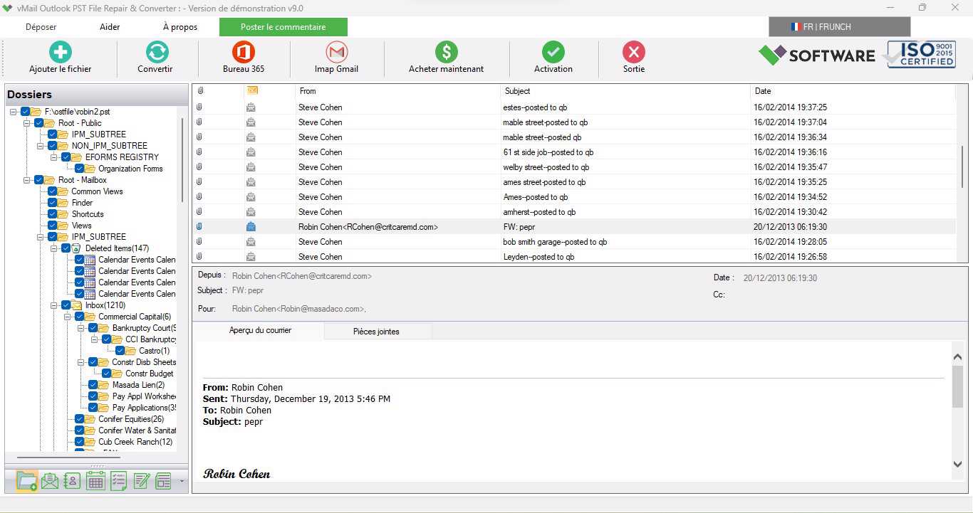Select the Aperçu du courrier tab
The width and height of the screenshot is (973, 513).
coord(260,331)
